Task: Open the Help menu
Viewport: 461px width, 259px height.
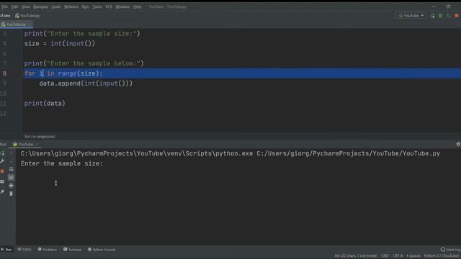Action: coord(138,6)
